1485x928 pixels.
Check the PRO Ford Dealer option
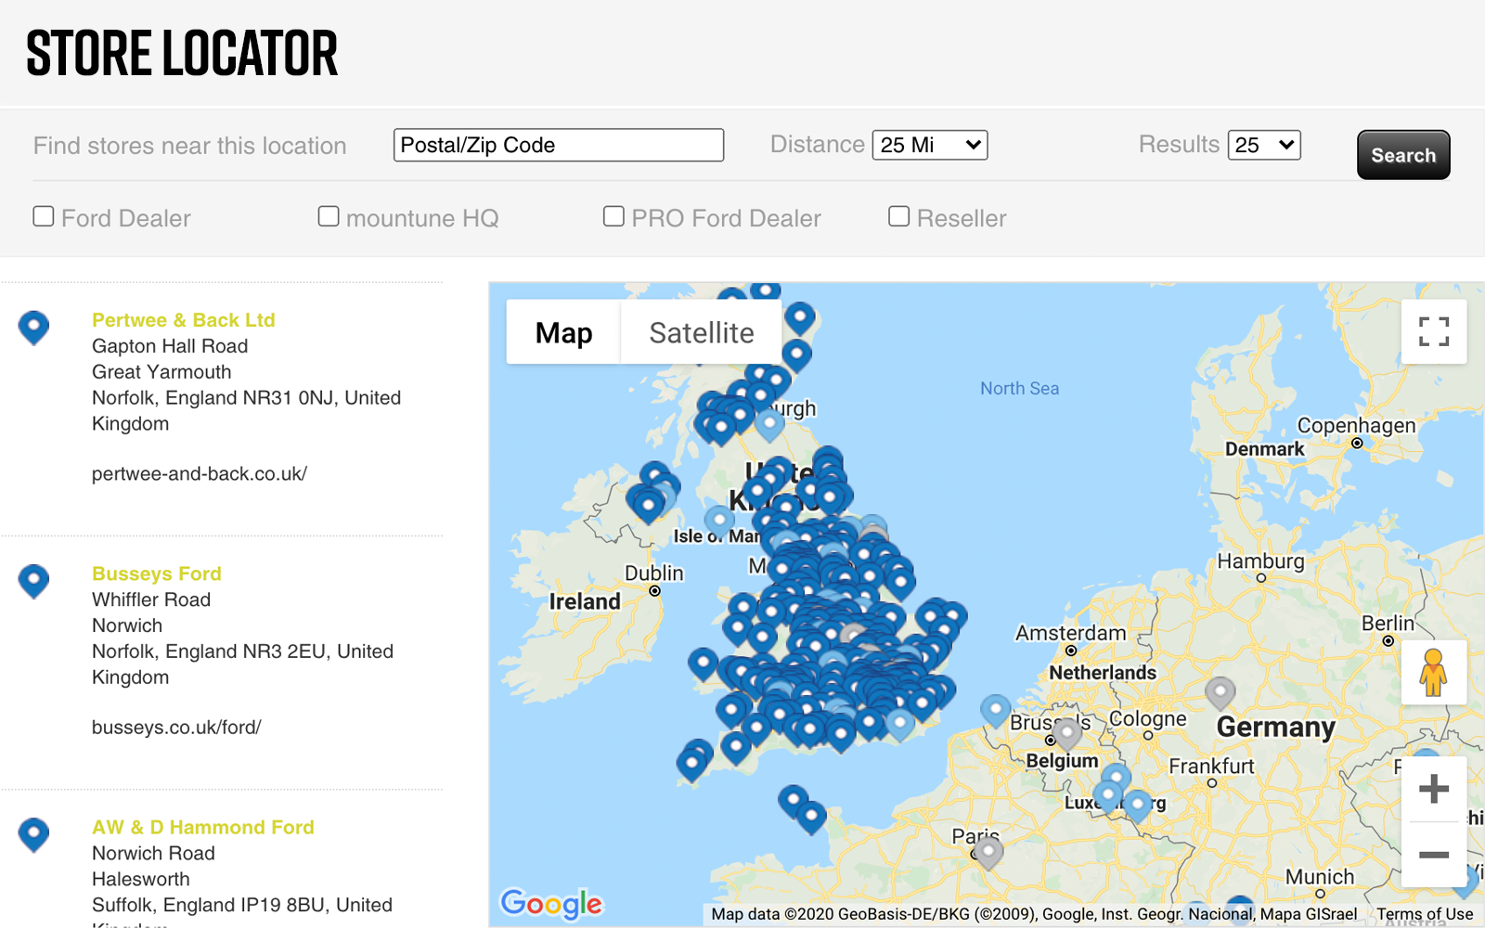[613, 215]
